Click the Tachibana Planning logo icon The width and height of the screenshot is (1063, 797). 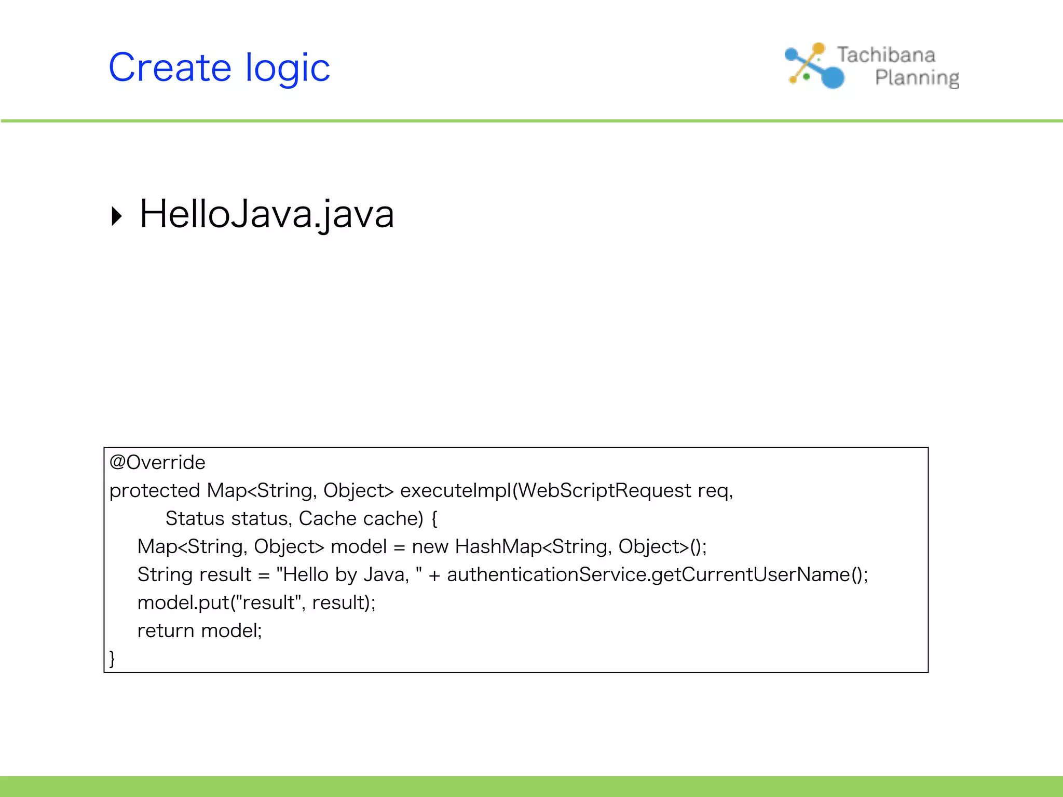pyautogui.click(x=814, y=66)
